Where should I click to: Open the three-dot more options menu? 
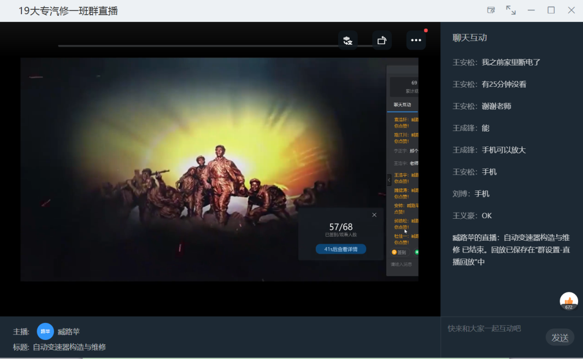416,40
